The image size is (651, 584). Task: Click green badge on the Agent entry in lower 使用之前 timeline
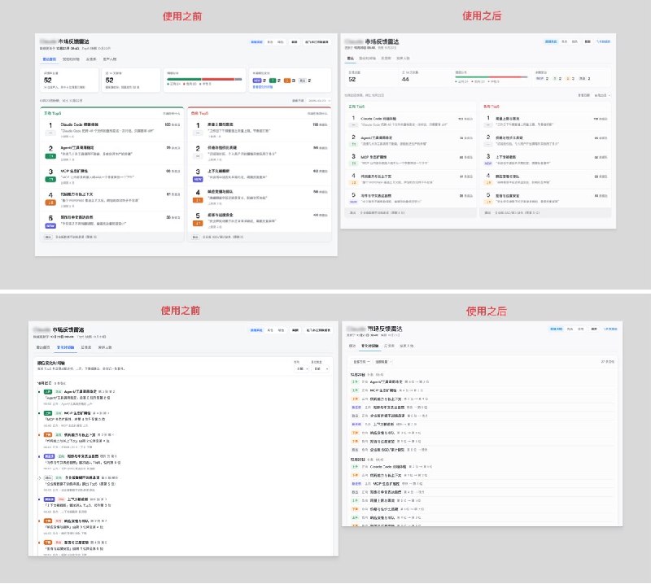pos(48,391)
